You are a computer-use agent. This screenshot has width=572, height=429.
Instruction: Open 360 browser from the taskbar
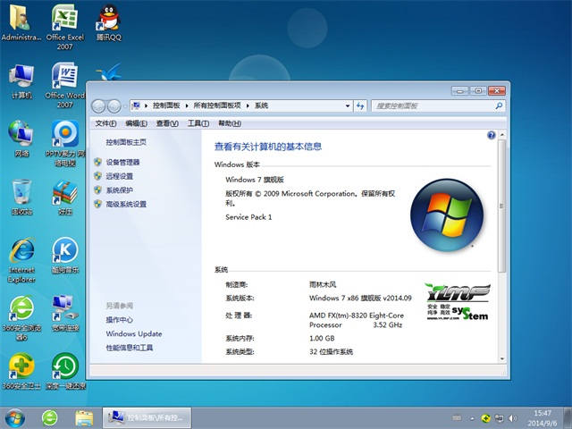[x=50, y=418]
